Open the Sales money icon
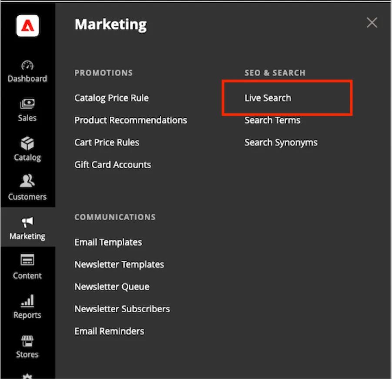Viewport: 392px width, 379px height. click(27, 104)
